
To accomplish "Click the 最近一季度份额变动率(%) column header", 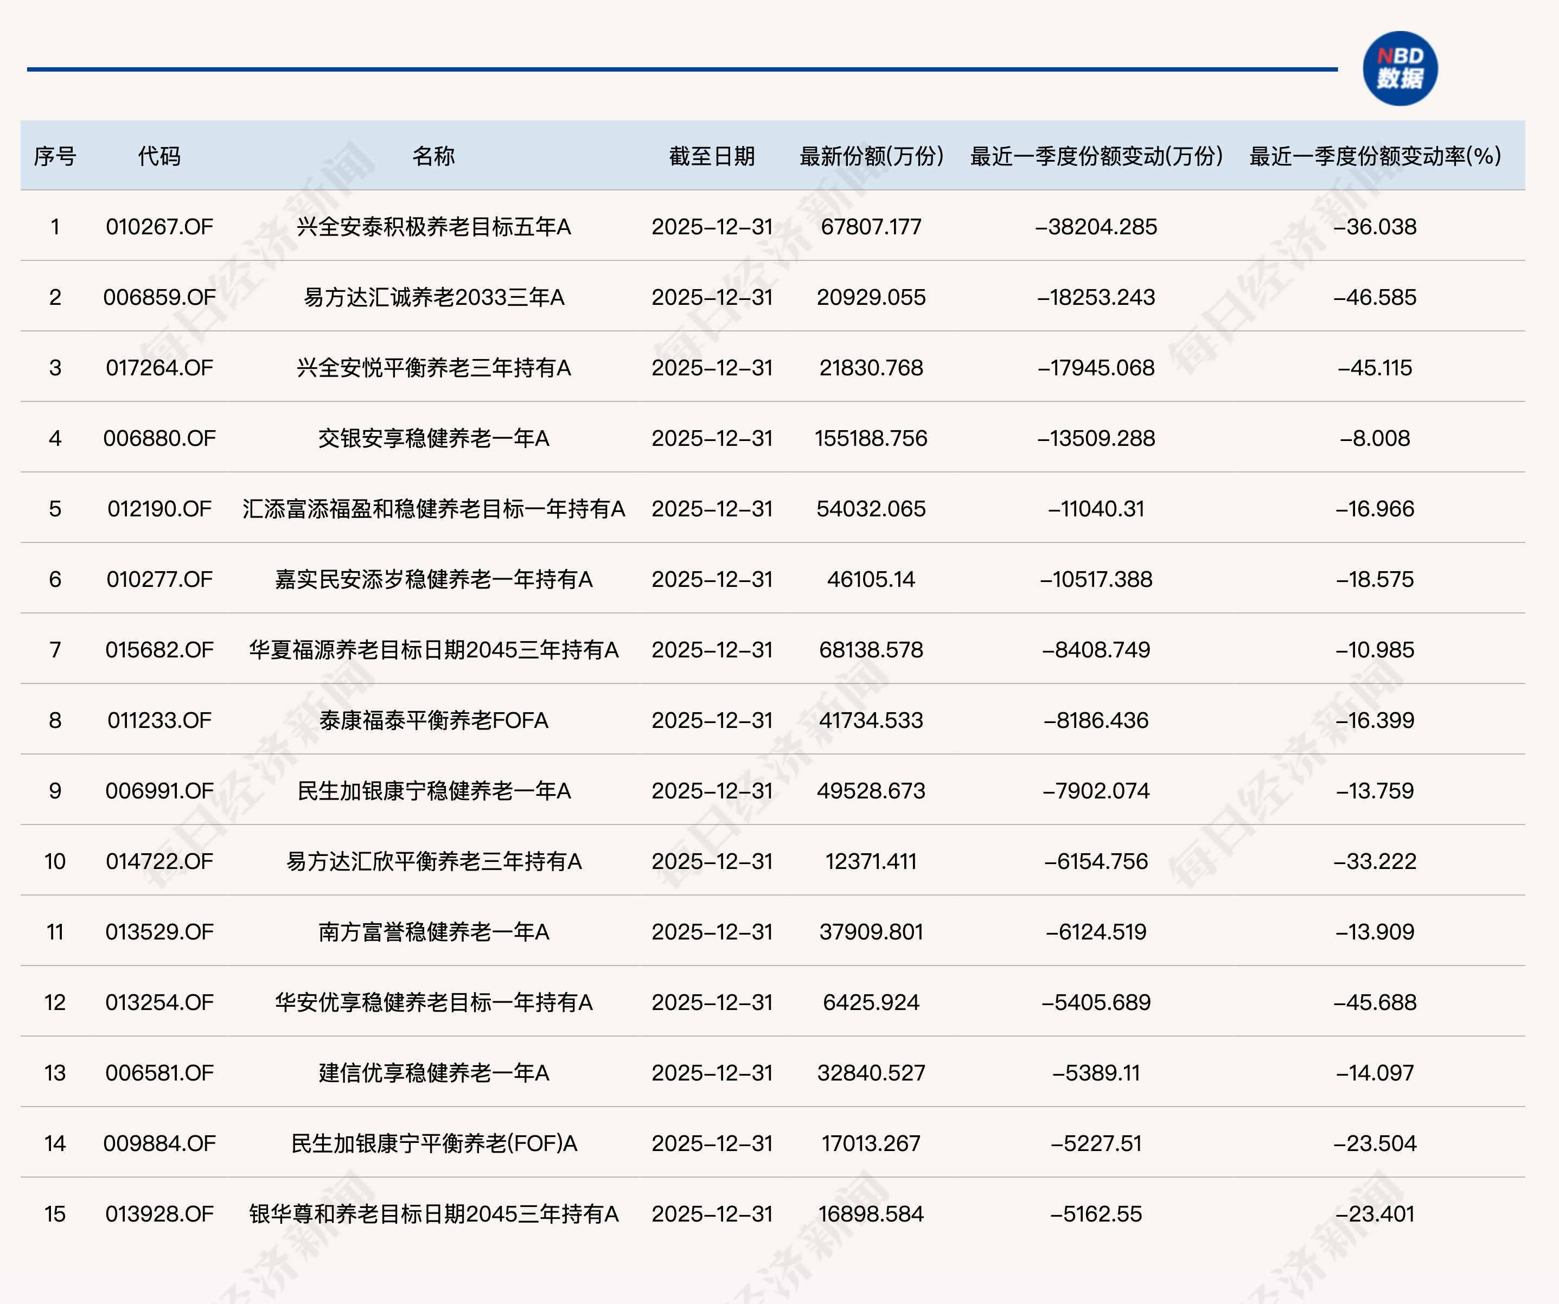I will 1375,156.
